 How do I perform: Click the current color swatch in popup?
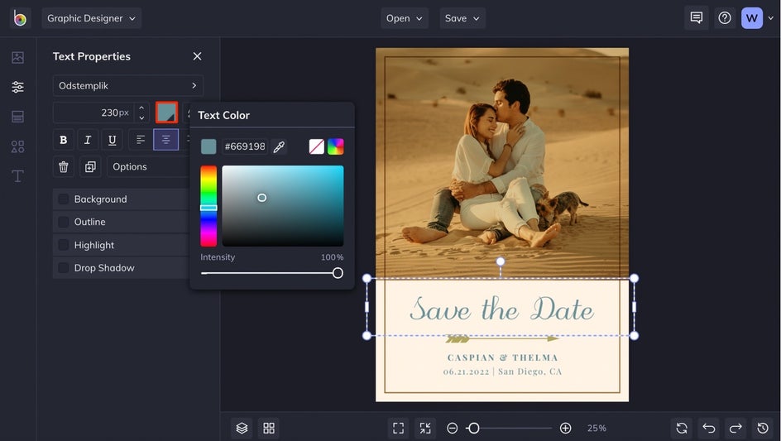point(208,146)
